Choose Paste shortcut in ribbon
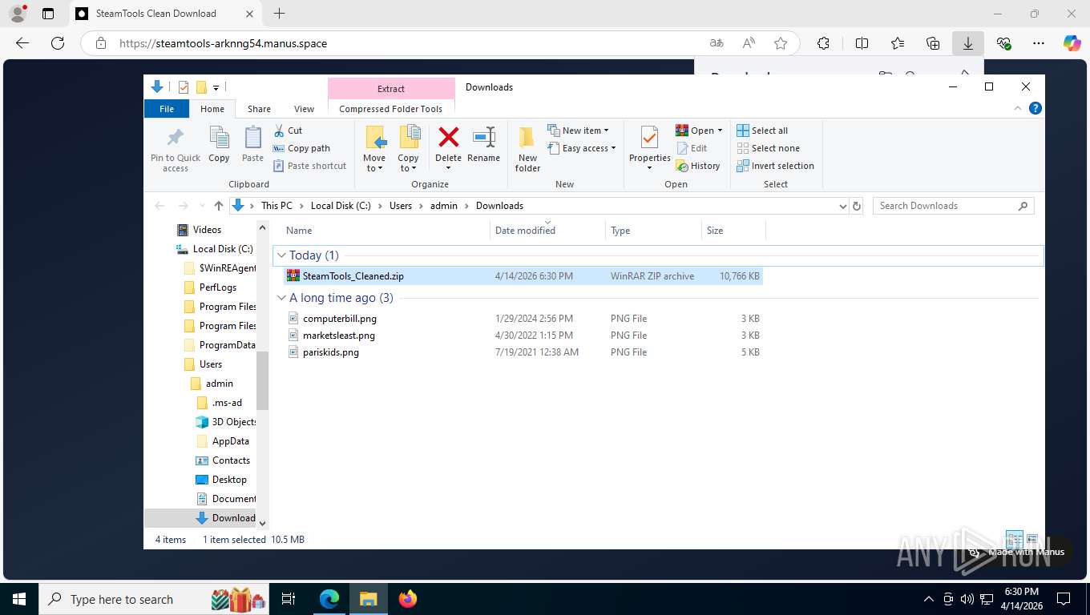Viewport: 1090px width, 615px height. click(x=309, y=166)
